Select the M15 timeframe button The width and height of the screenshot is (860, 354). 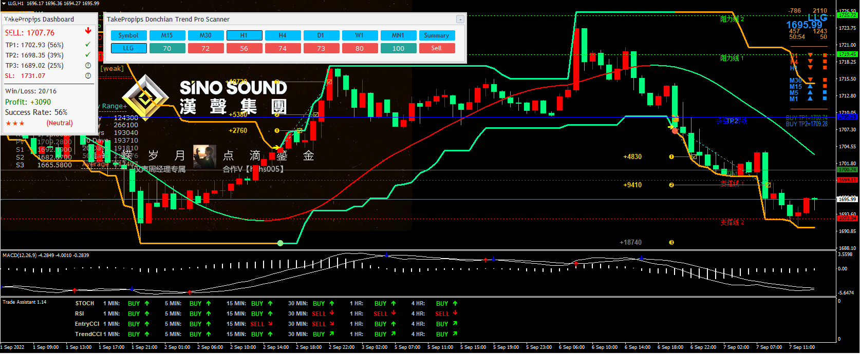point(167,35)
